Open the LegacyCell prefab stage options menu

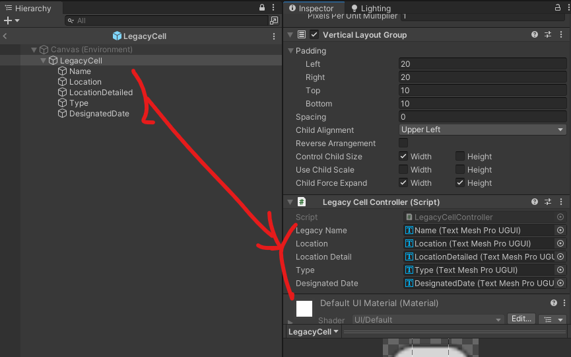tap(274, 36)
